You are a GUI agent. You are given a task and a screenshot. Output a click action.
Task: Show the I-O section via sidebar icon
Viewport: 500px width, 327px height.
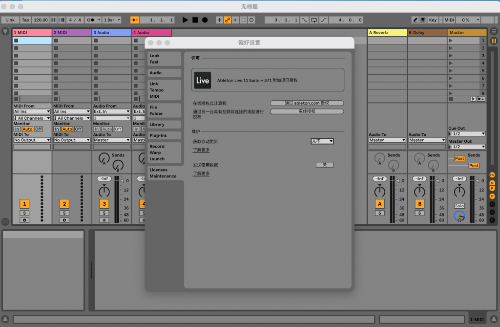tap(492, 174)
